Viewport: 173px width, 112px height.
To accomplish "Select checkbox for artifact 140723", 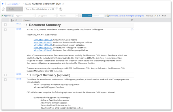I will 5,75.
